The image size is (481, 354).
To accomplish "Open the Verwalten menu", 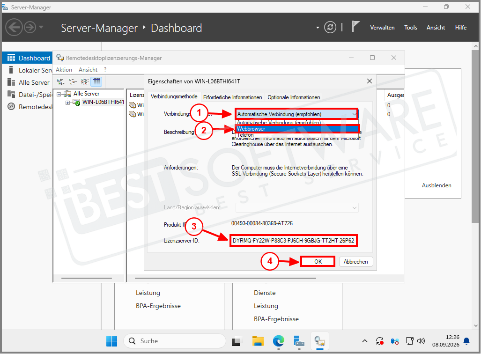I will pyautogui.click(x=382, y=28).
